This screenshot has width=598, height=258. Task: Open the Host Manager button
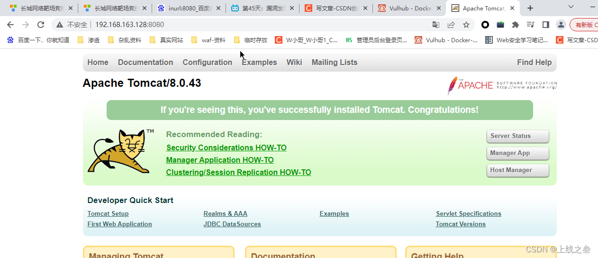tap(517, 170)
